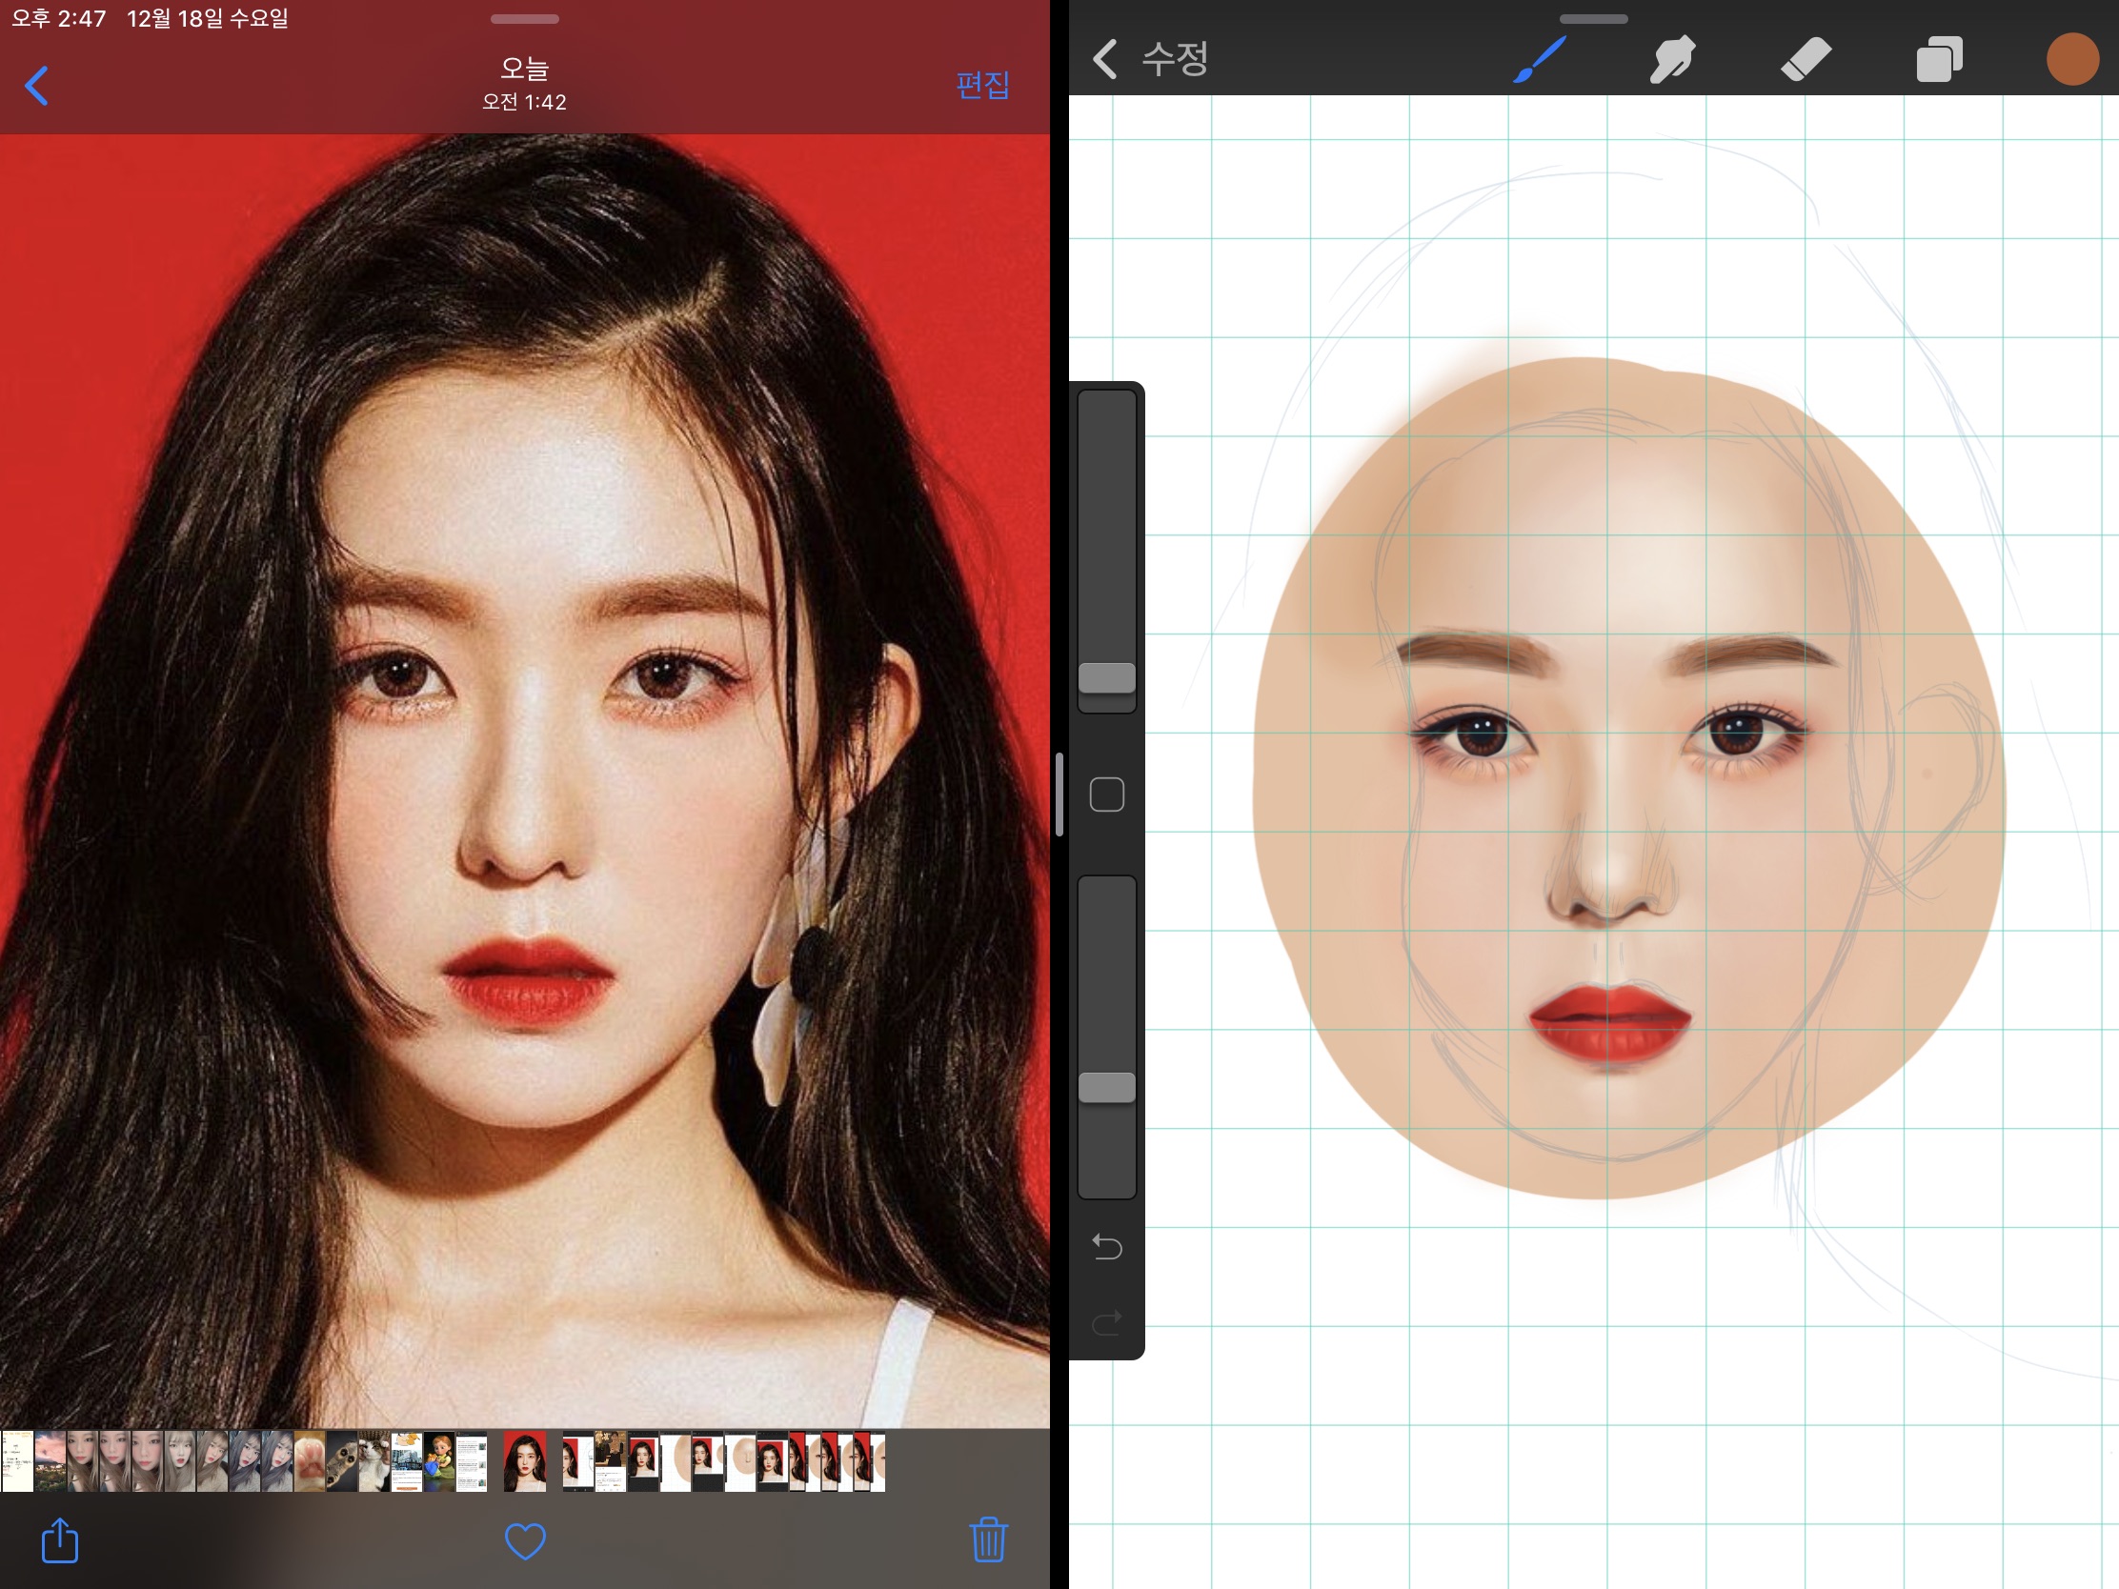The height and width of the screenshot is (1589, 2119).
Task: Select the Eraser tool
Action: pyautogui.click(x=1806, y=59)
